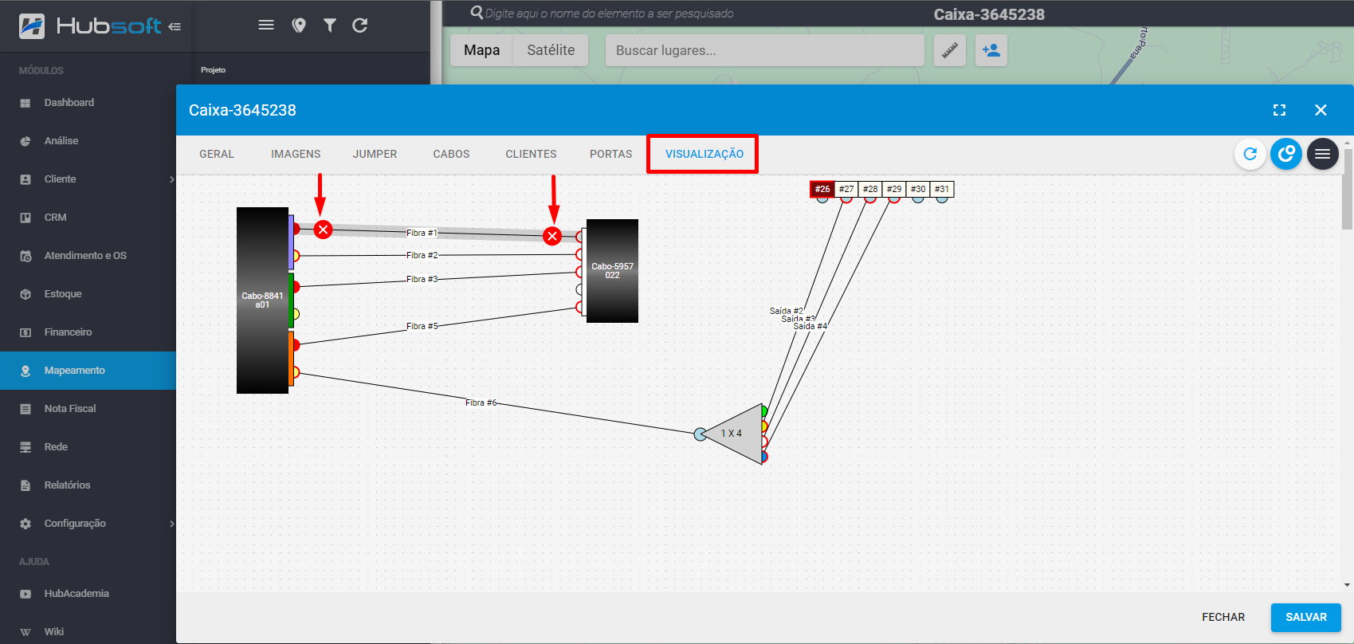
Task: Open the JUMPER tab
Action: click(x=375, y=154)
